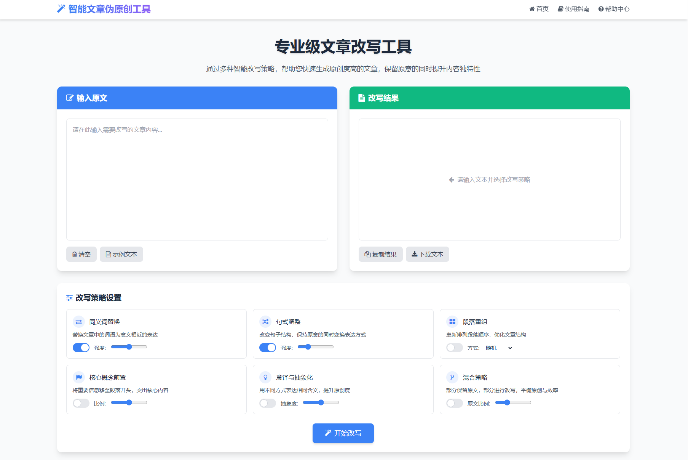Click the flag icon of 核心概念前置

click(78, 377)
